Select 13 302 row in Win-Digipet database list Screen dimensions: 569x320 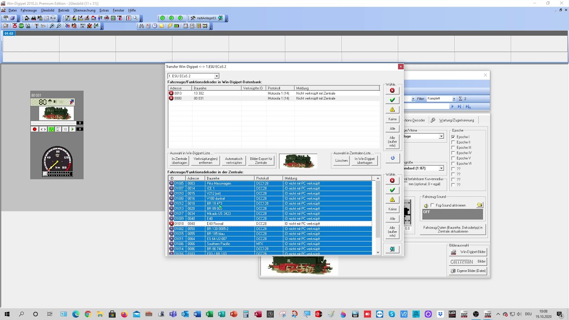coord(274,93)
